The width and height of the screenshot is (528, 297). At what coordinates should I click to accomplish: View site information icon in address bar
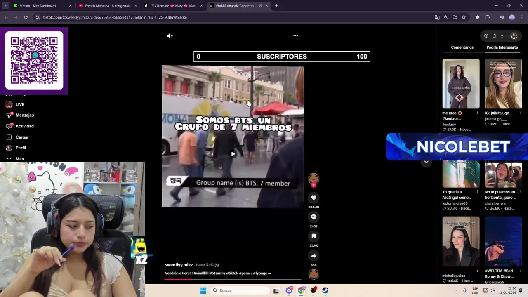click(x=38, y=17)
